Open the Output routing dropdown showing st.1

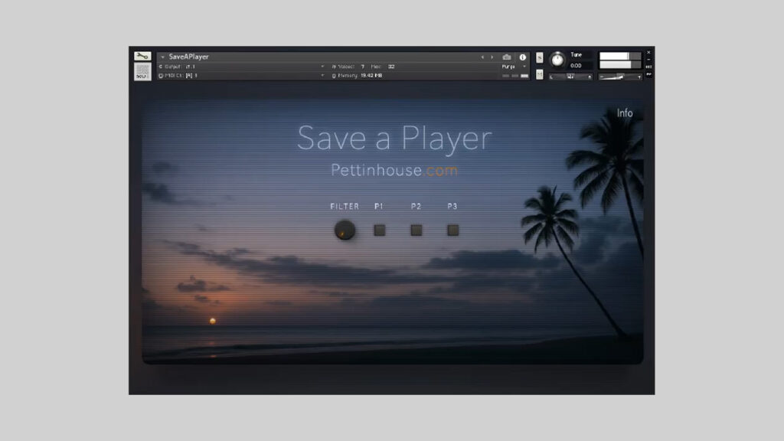point(230,66)
